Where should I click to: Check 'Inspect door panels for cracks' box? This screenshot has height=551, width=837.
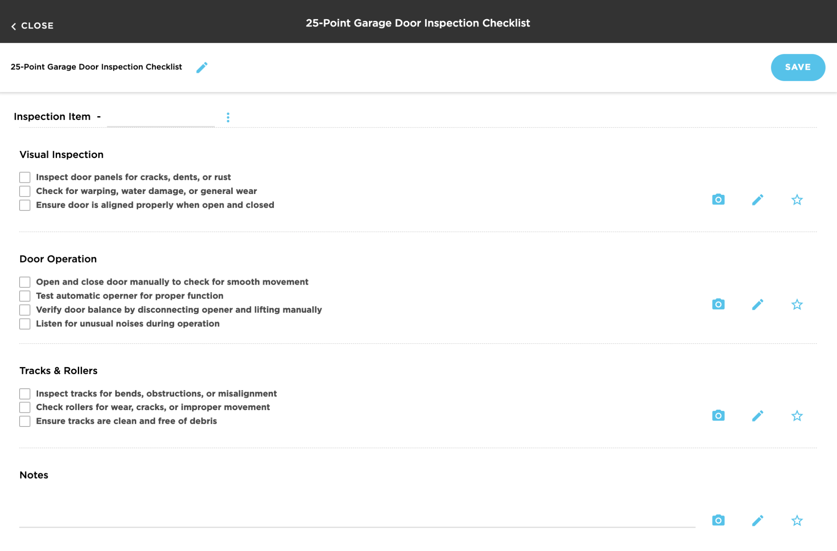[25, 177]
